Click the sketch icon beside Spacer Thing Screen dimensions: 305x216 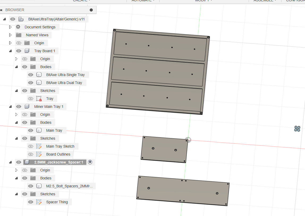pos(39,202)
